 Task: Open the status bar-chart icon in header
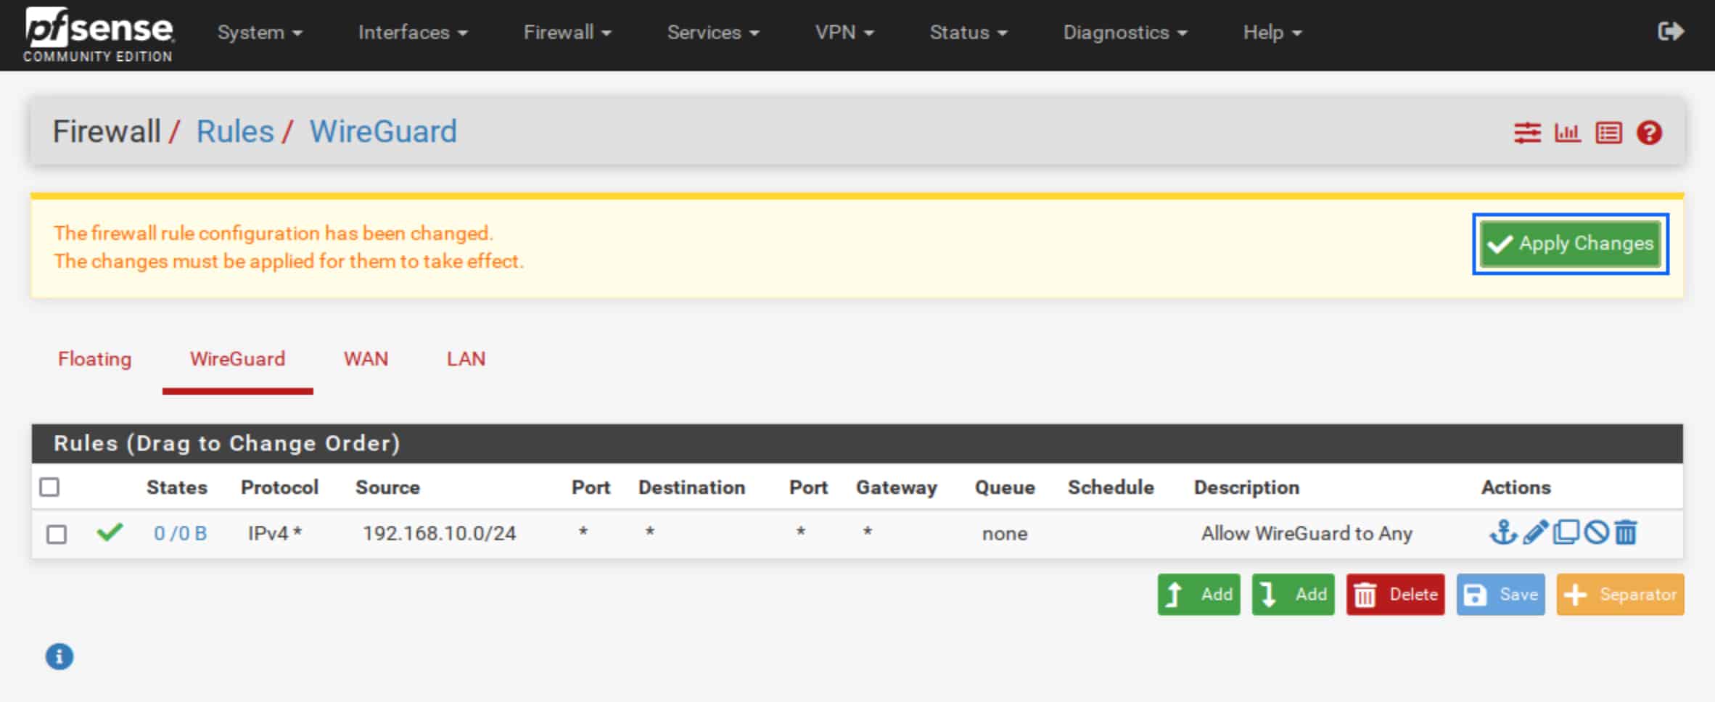pyautogui.click(x=1567, y=133)
